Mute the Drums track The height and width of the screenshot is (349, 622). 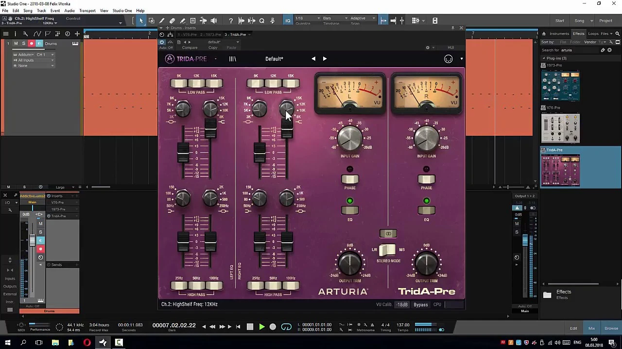tap(16, 44)
